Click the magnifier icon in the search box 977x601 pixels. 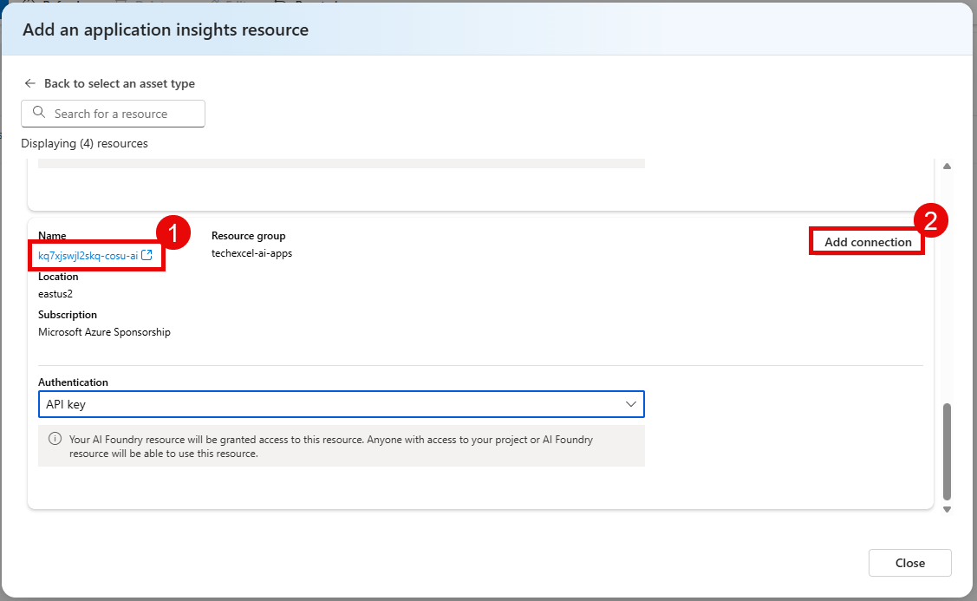tap(38, 114)
